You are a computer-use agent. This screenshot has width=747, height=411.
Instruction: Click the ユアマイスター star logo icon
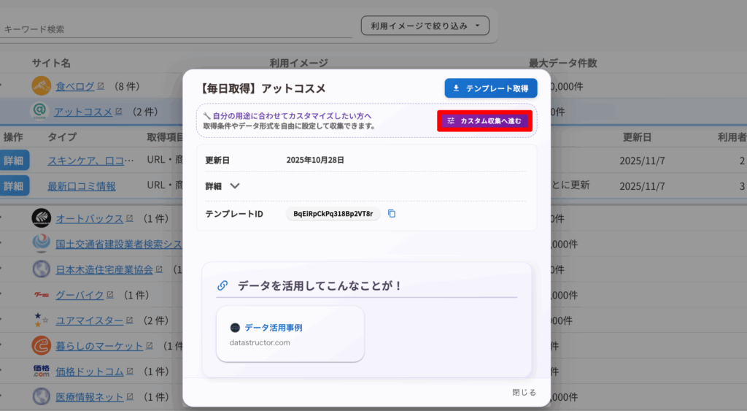pyautogui.click(x=42, y=320)
